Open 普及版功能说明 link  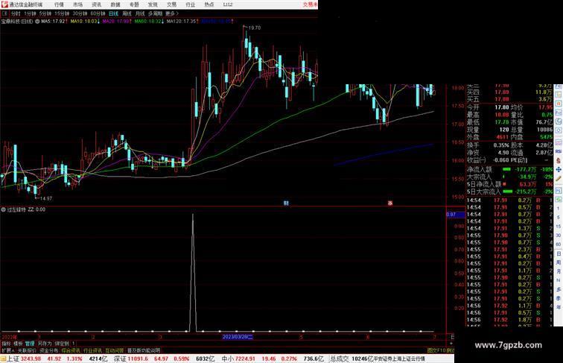coord(144,350)
